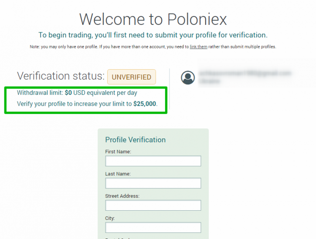316x239 pixels.
Task: Click the "First Name:" label
Action: coord(118,151)
